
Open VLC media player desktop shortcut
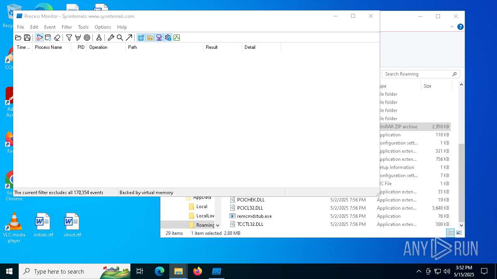(14, 228)
